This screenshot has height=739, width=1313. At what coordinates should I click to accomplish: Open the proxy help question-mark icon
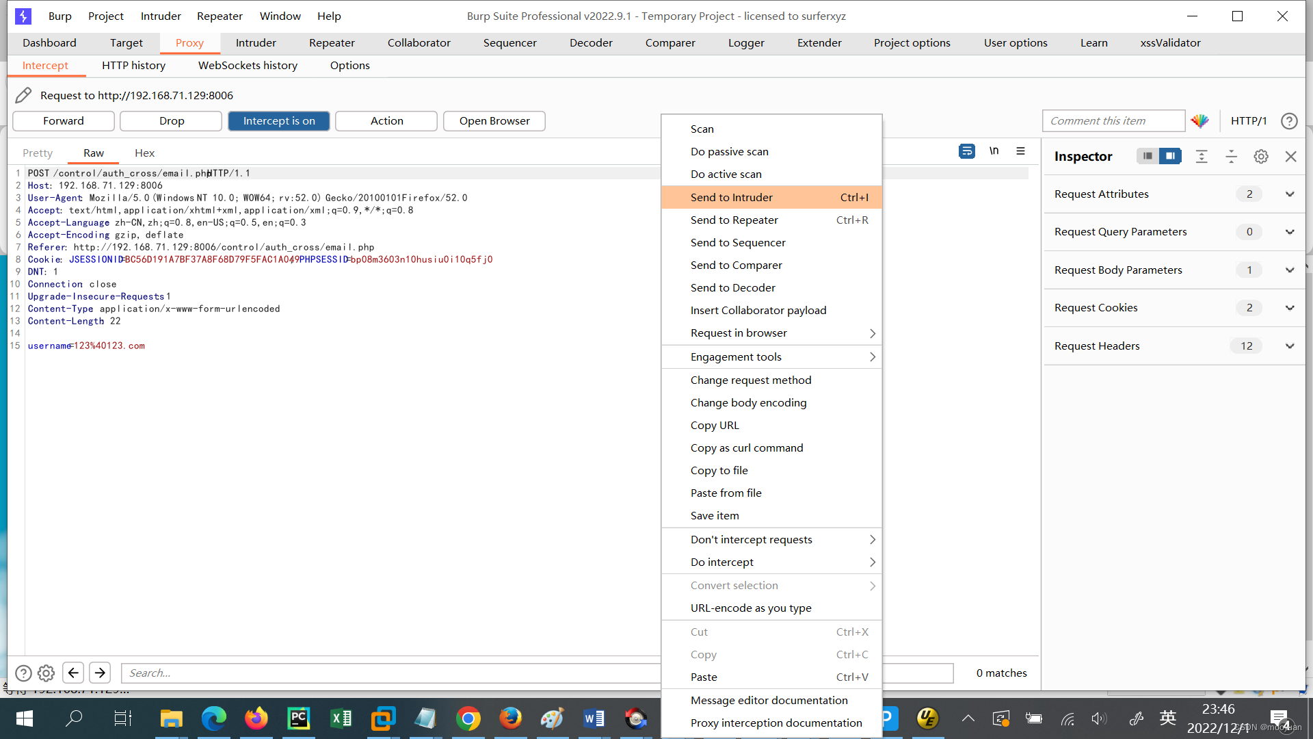1289,121
